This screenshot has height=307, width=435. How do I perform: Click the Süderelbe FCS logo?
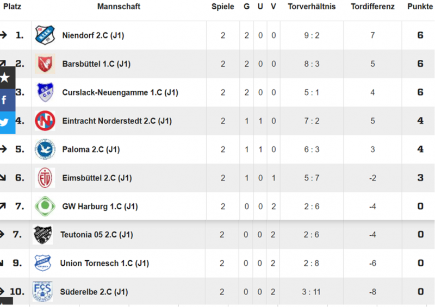pos(43,291)
